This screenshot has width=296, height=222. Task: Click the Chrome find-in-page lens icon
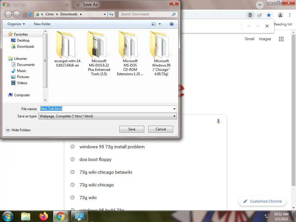click(x=250, y=15)
